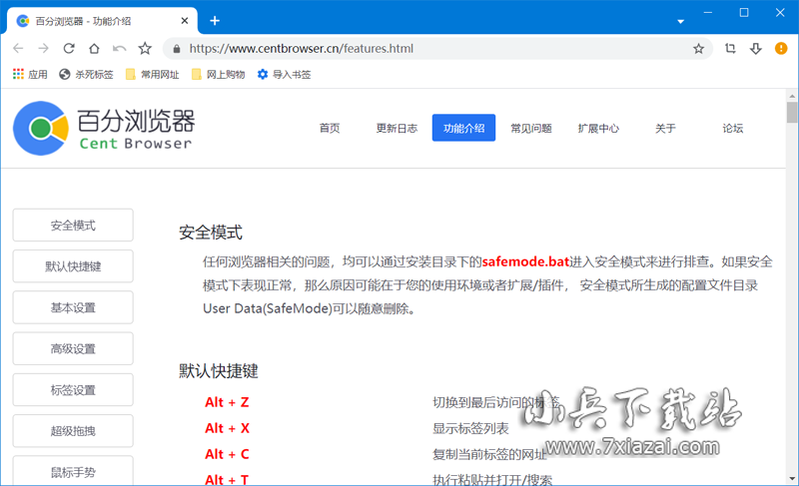Click the 超级拖拽 sidebar button
Viewport: 799px width, 486px height.
coord(73,431)
